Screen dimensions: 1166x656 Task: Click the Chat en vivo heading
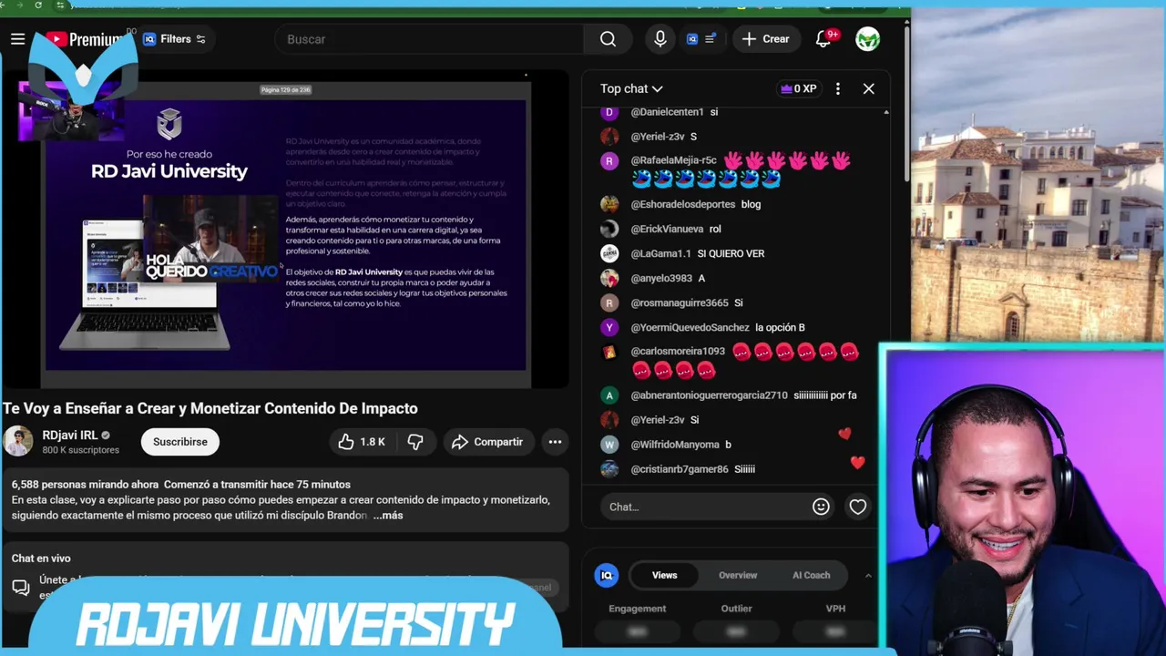(41, 559)
